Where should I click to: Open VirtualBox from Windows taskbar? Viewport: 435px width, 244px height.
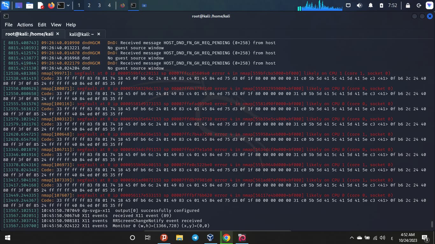(x=210, y=238)
